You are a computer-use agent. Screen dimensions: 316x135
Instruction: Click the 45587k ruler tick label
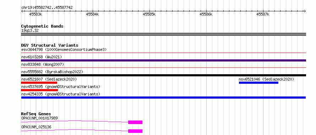(263, 14)
